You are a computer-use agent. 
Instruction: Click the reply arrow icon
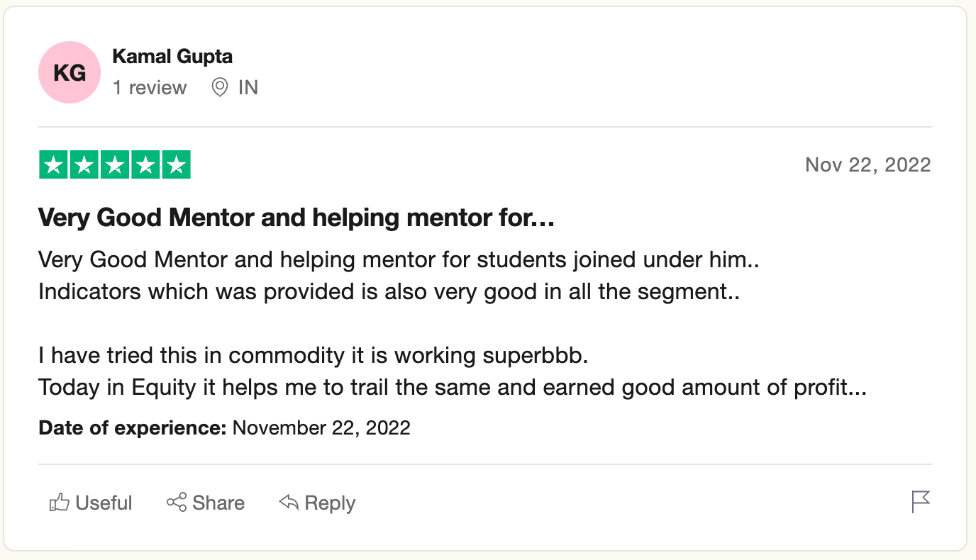289,503
